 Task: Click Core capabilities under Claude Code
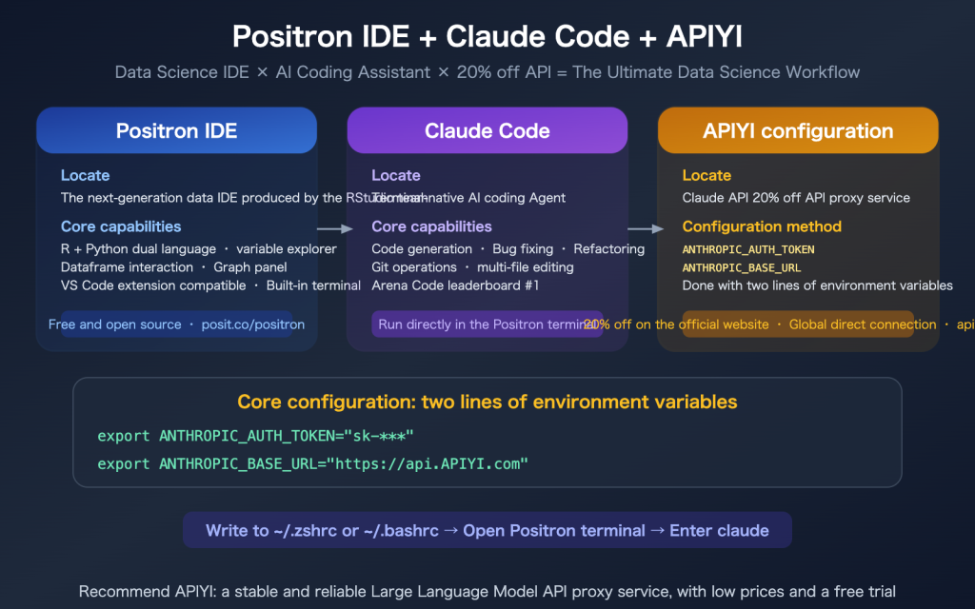431,226
